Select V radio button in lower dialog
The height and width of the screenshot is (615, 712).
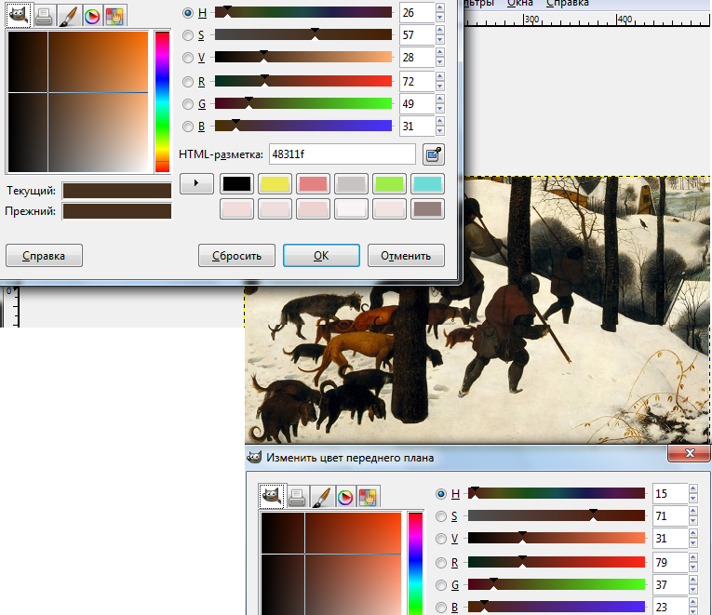click(x=441, y=539)
